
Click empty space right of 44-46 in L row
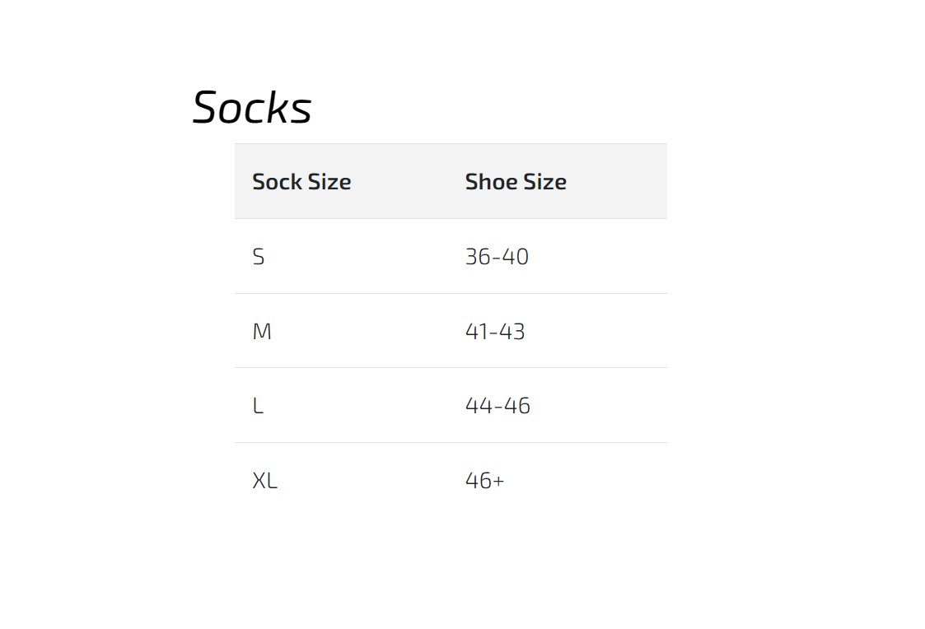tap(601, 406)
